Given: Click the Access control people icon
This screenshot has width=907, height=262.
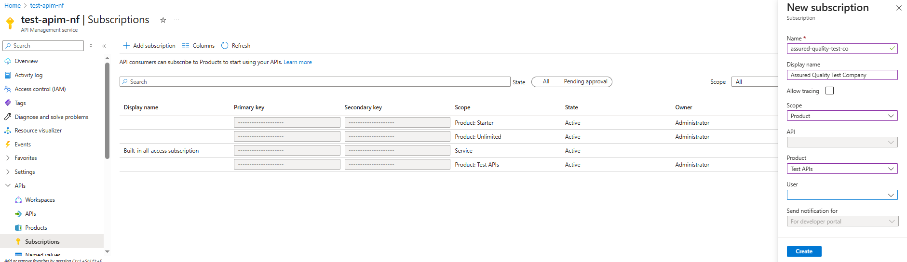Looking at the screenshot, I should click(x=8, y=89).
